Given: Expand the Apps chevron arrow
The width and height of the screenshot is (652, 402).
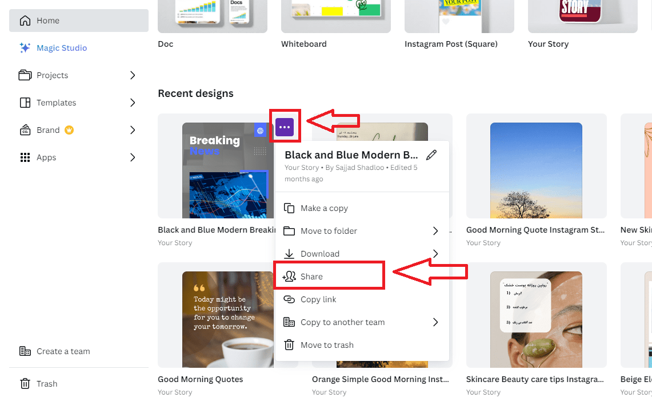Looking at the screenshot, I should tap(133, 157).
